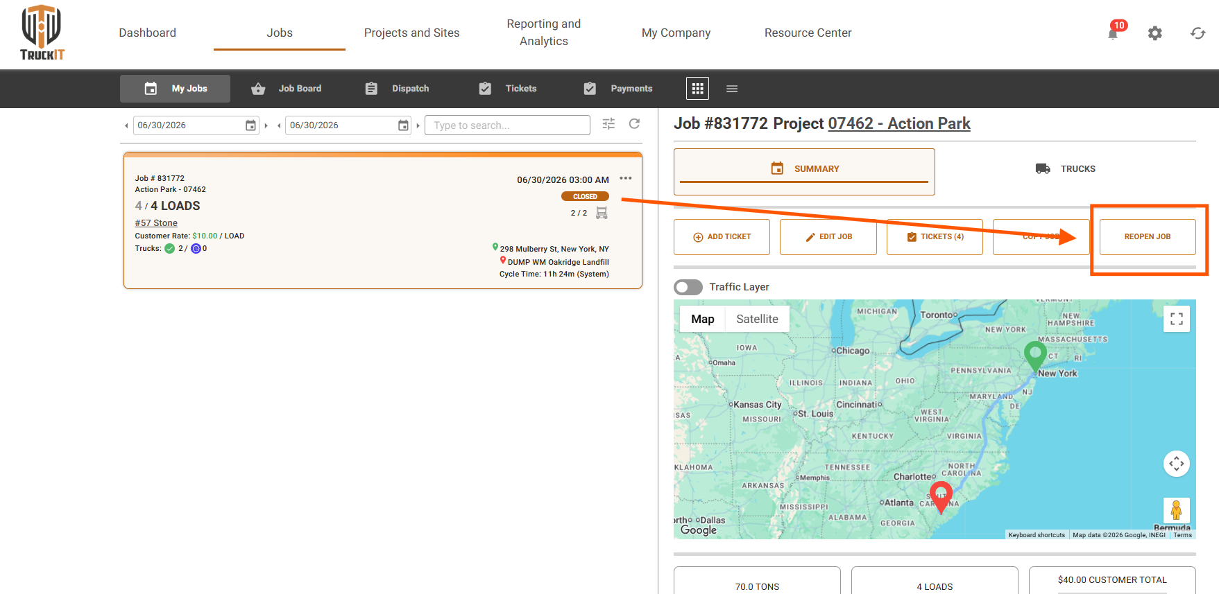Viewport: 1219px width, 594px height.
Task: Open start date calendar picker
Action: click(x=250, y=125)
